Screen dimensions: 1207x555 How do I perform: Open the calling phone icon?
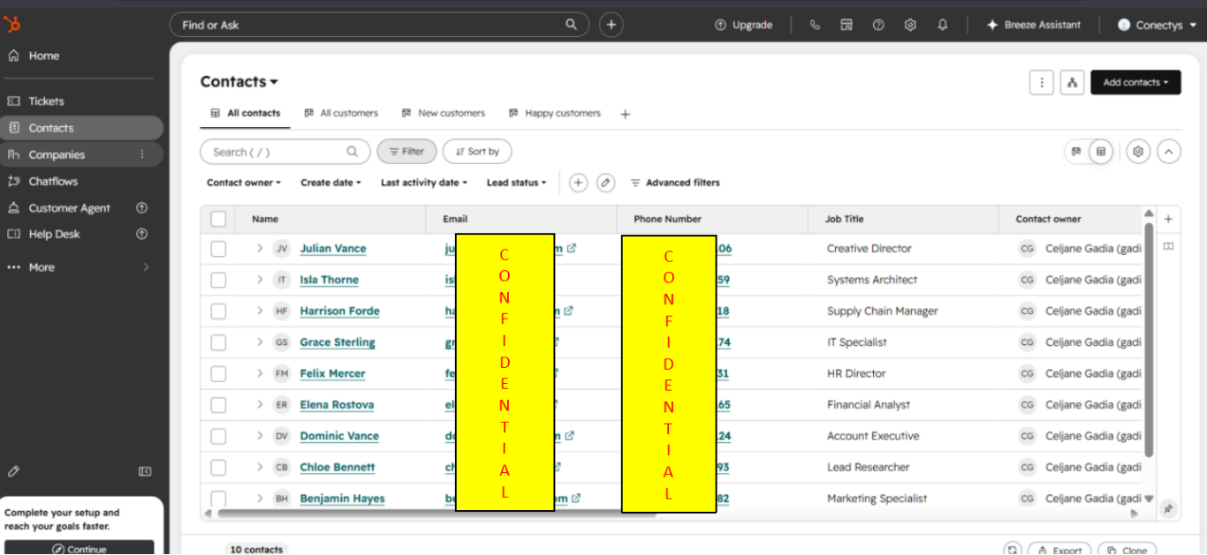point(815,25)
